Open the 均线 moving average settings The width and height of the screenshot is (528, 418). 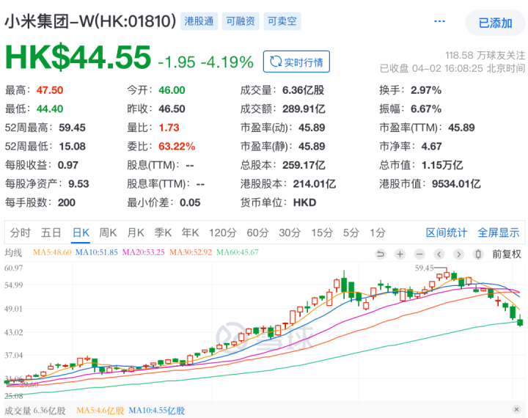(13, 252)
